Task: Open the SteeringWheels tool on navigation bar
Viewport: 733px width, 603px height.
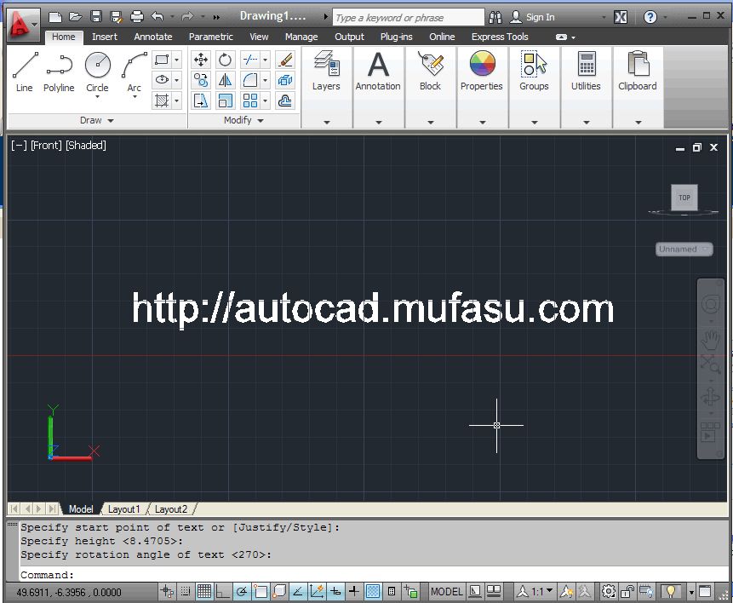Action: [x=710, y=305]
